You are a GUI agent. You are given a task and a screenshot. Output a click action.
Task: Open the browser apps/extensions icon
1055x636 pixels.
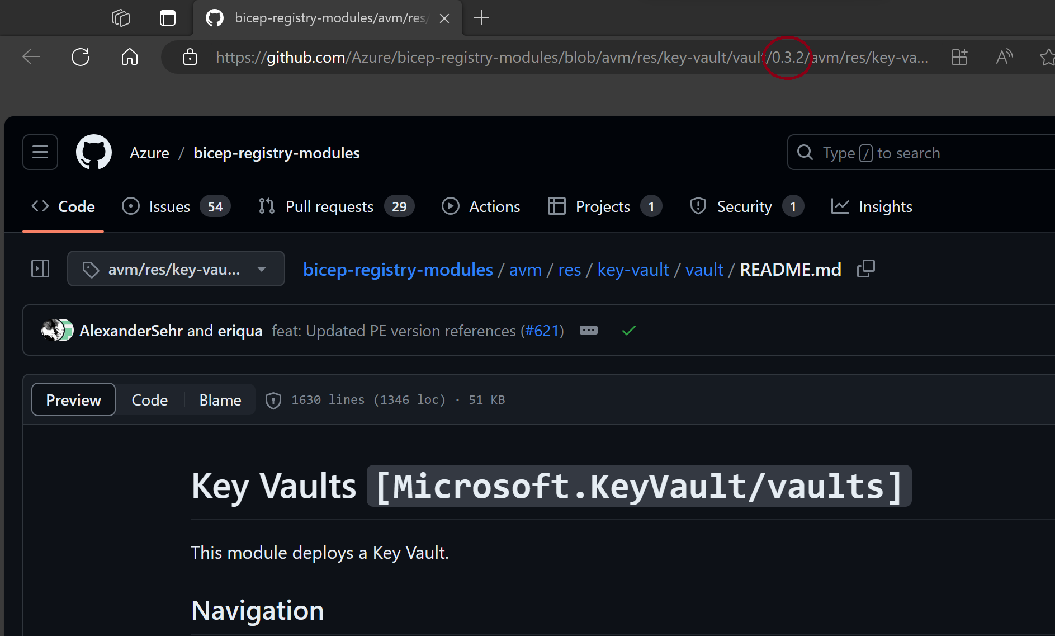click(x=959, y=56)
